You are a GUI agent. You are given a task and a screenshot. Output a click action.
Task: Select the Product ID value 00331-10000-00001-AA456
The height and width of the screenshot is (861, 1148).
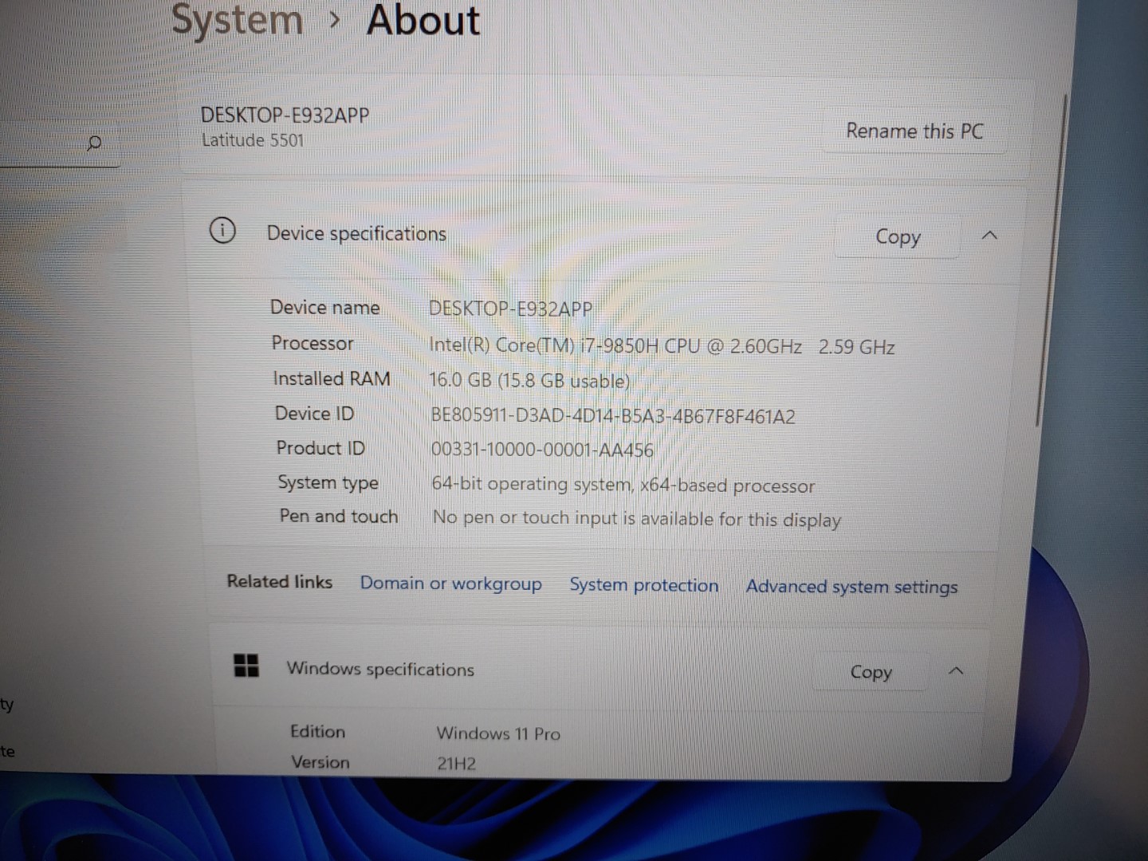[x=542, y=450]
